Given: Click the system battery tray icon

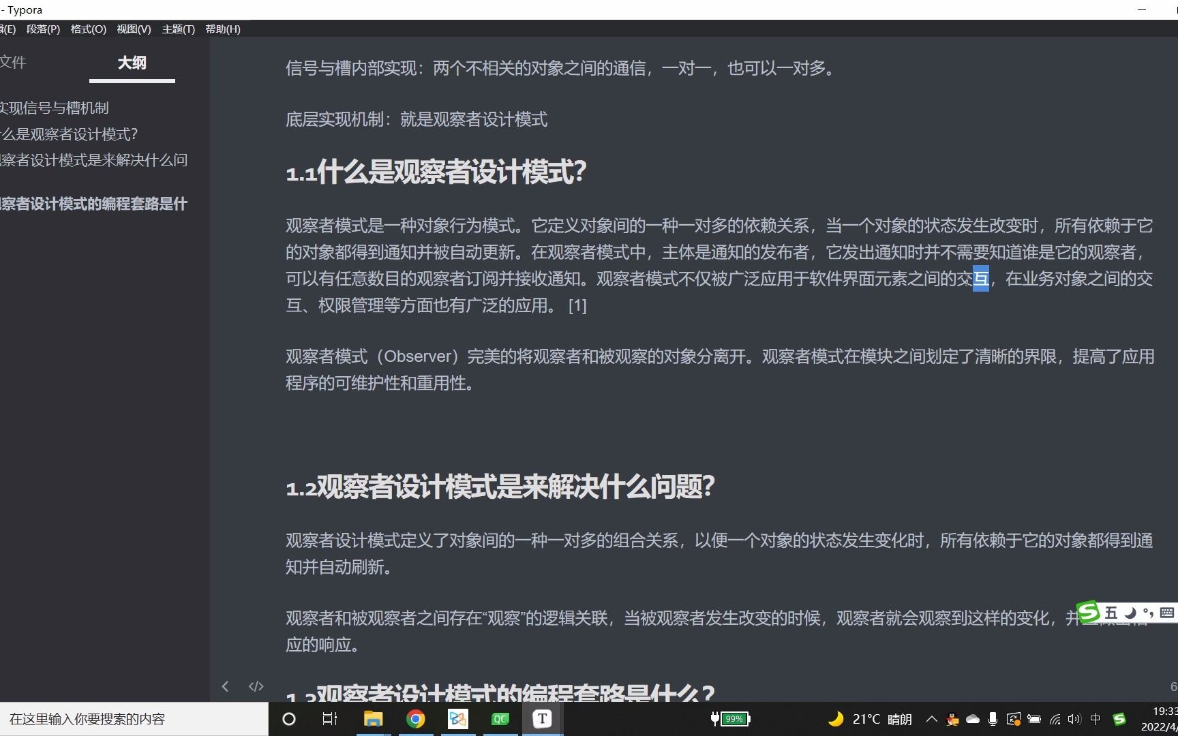Looking at the screenshot, I should [x=1034, y=719].
